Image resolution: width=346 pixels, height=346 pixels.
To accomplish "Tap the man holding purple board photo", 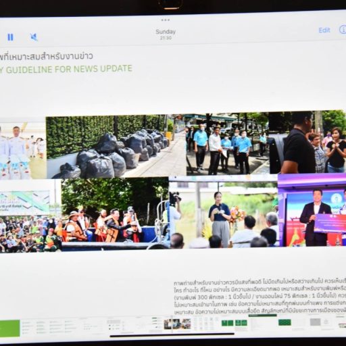I will pyautogui.click(x=312, y=210).
